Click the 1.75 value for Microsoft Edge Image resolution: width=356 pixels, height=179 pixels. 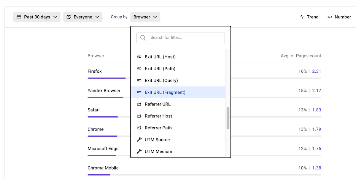tap(317, 149)
